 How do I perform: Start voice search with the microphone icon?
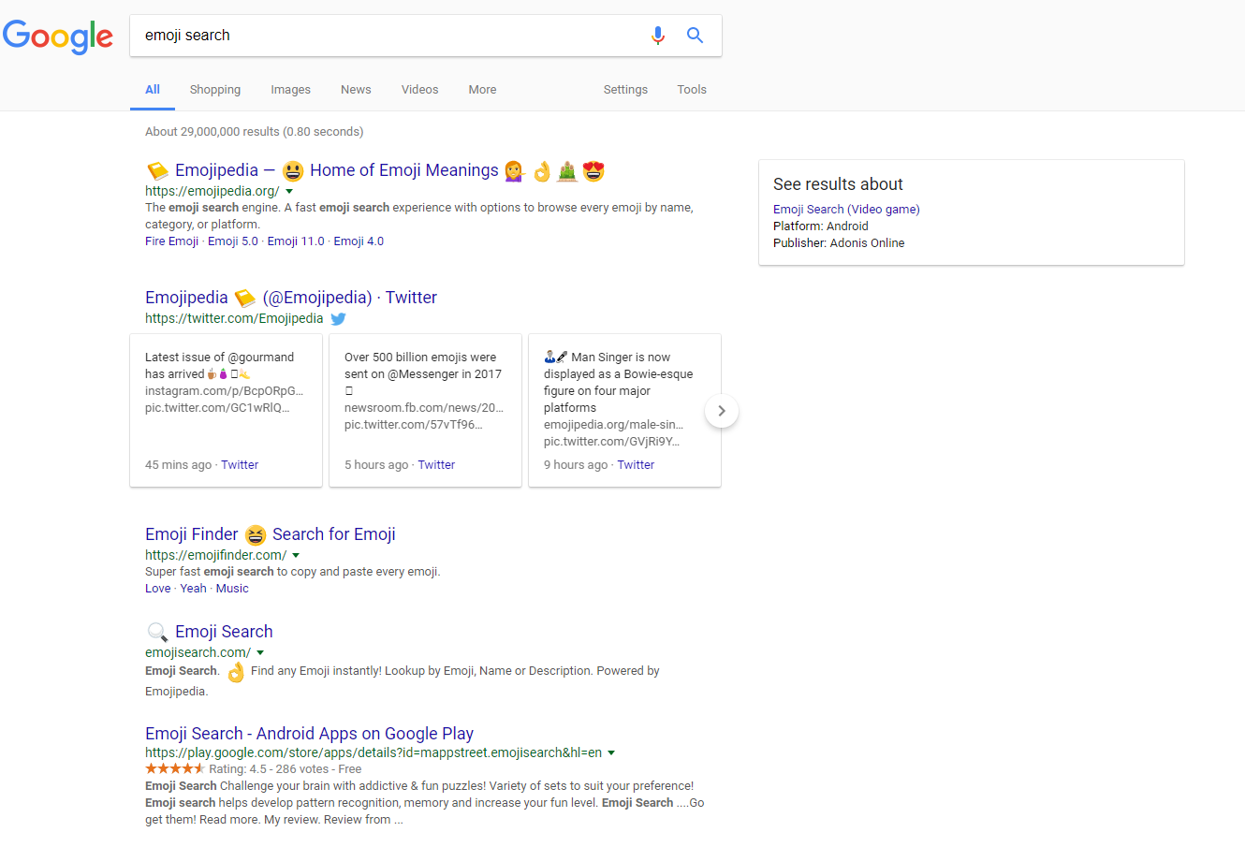tap(658, 36)
